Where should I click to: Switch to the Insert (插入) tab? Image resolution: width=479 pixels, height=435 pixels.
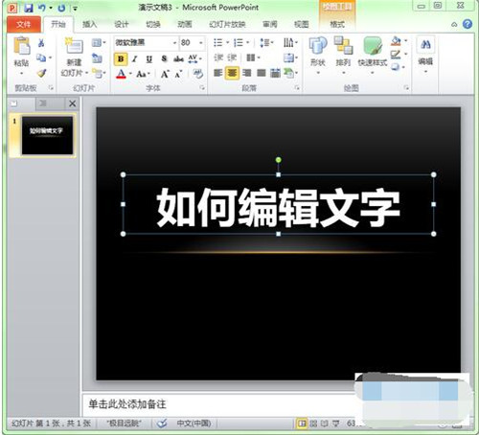(89, 24)
